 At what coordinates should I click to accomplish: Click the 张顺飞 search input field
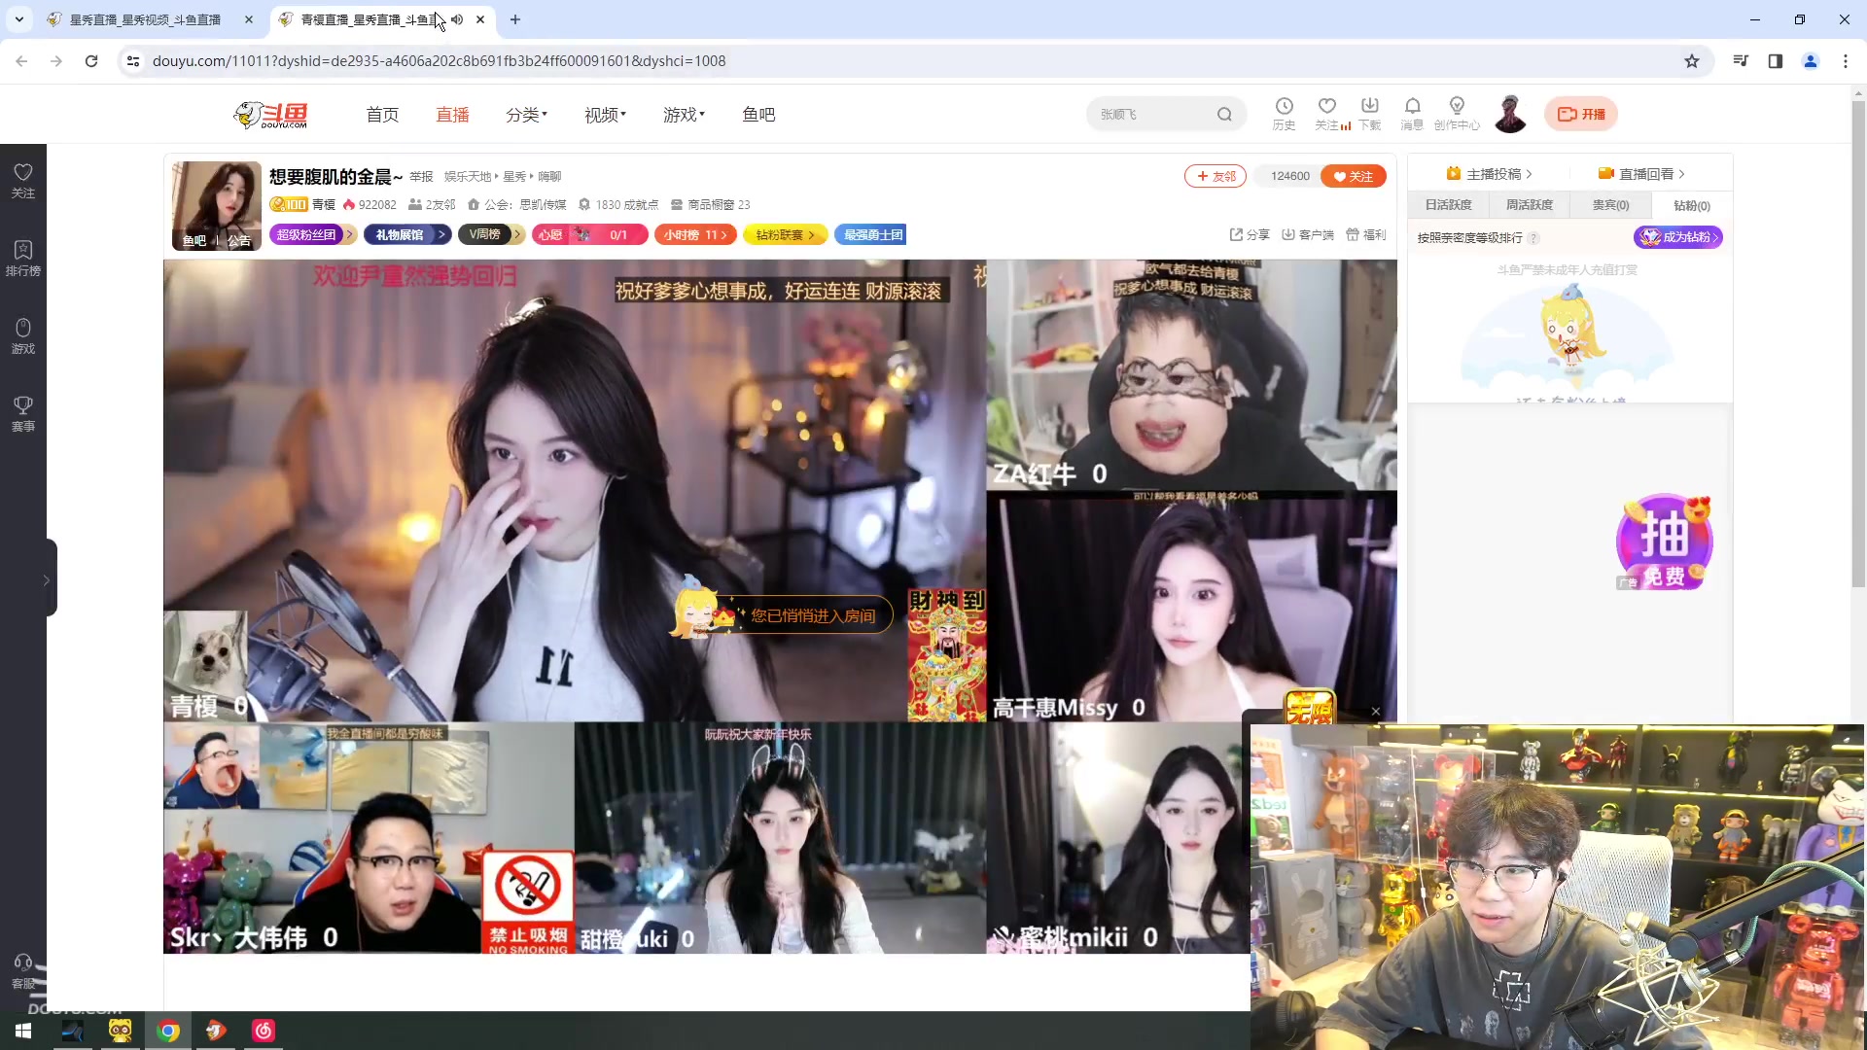click(x=1147, y=113)
